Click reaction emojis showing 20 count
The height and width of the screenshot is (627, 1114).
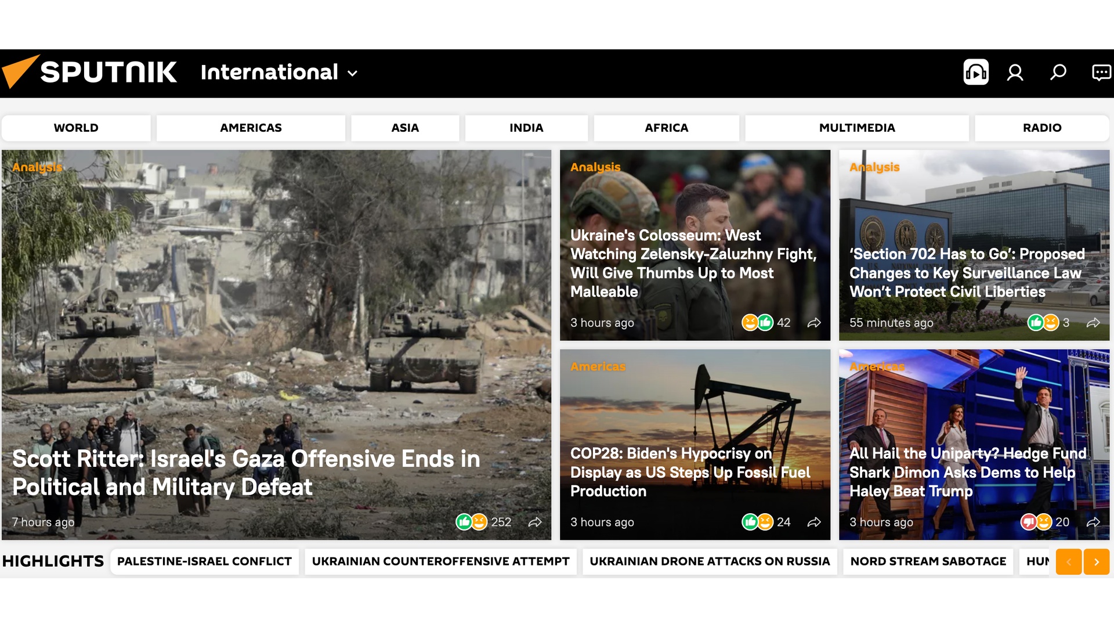pyautogui.click(x=1044, y=522)
